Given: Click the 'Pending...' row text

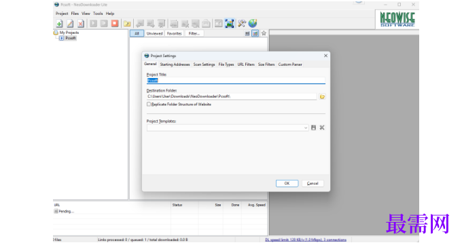Looking at the screenshot, I should point(67,212).
